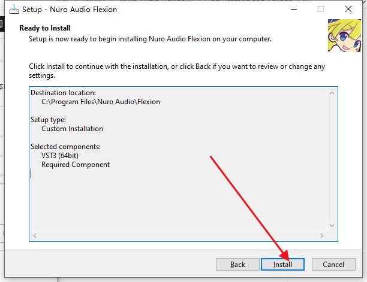Click the disabled maximize window icon

[321, 10]
